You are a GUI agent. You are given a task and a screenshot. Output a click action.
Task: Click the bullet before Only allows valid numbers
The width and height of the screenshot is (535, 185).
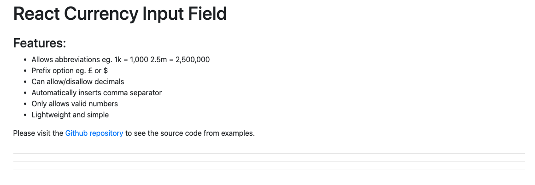pos(25,104)
